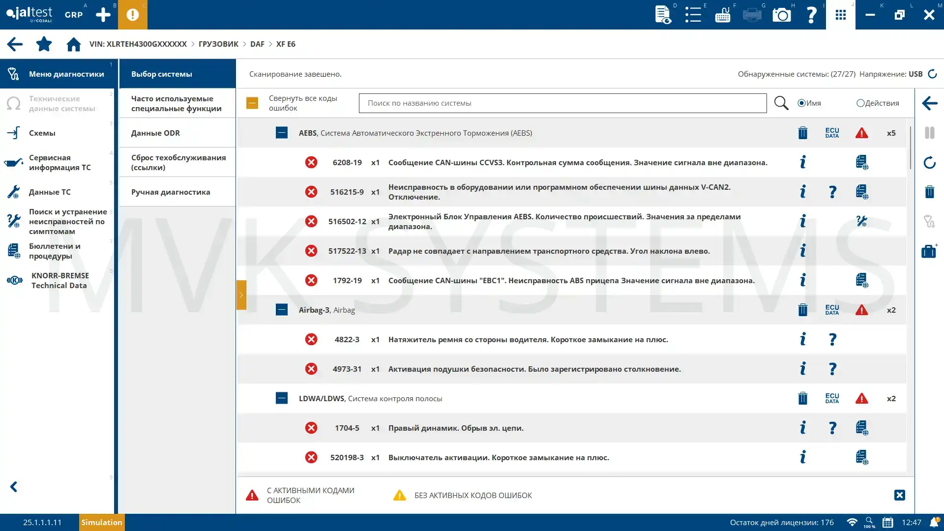Open Данные ТС menu item
The height and width of the screenshot is (531, 944).
pos(57,192)
